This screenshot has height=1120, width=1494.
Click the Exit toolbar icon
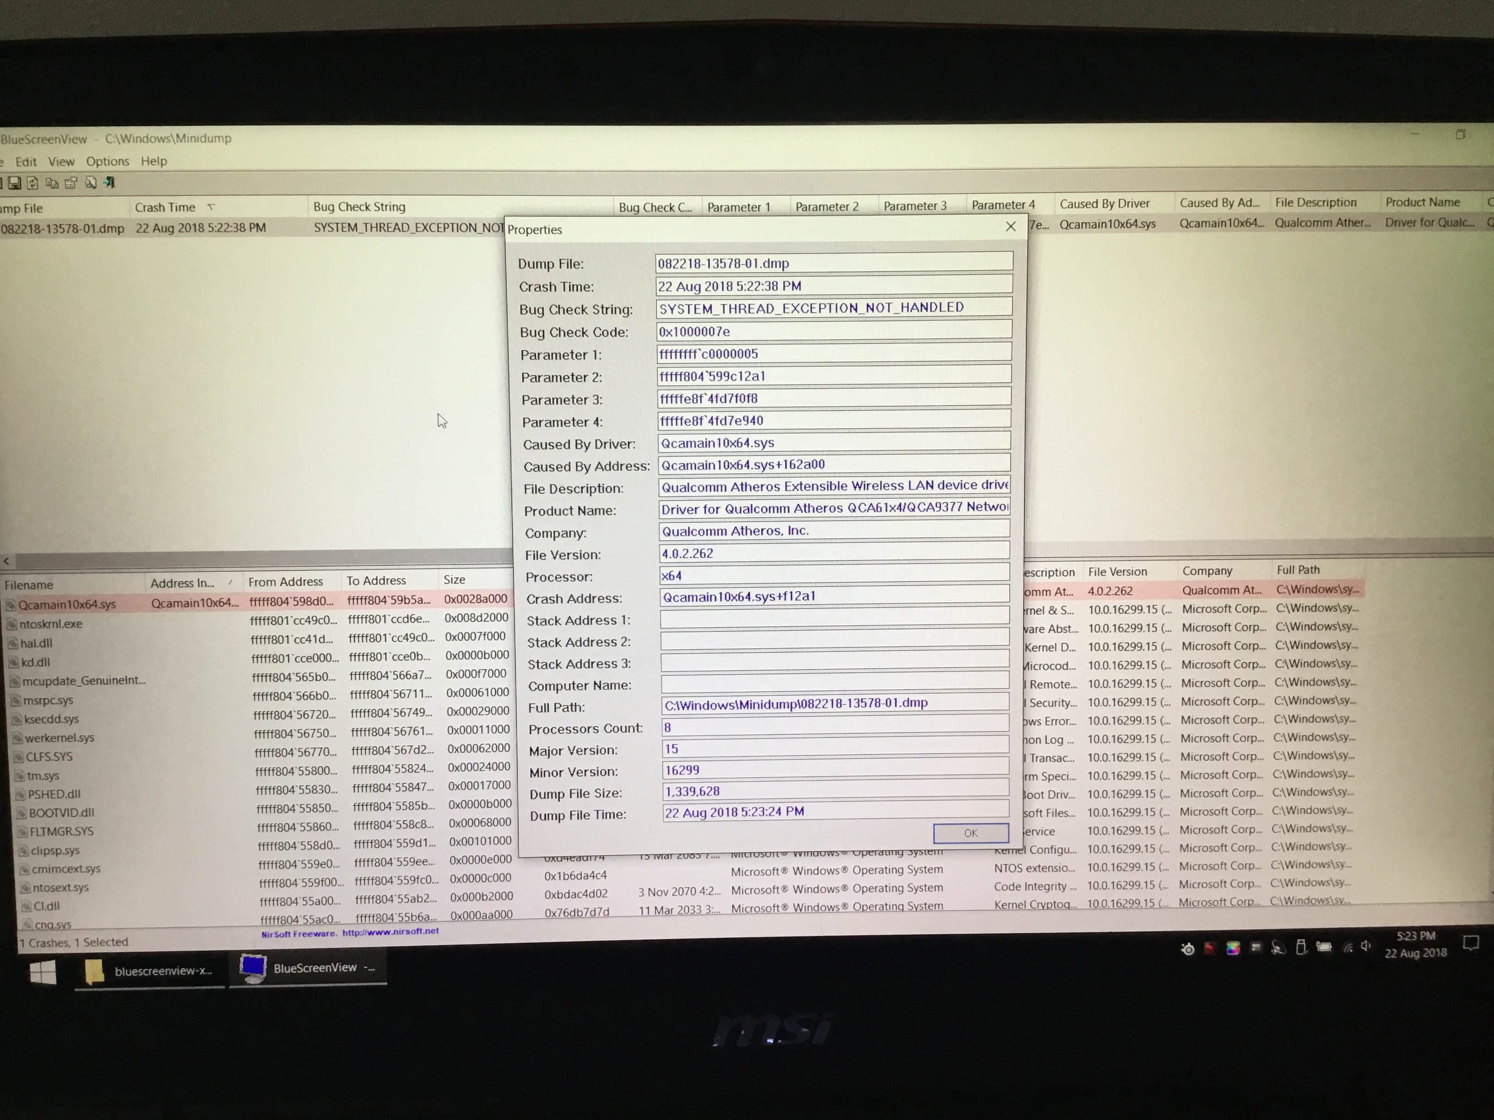[109, 183]
